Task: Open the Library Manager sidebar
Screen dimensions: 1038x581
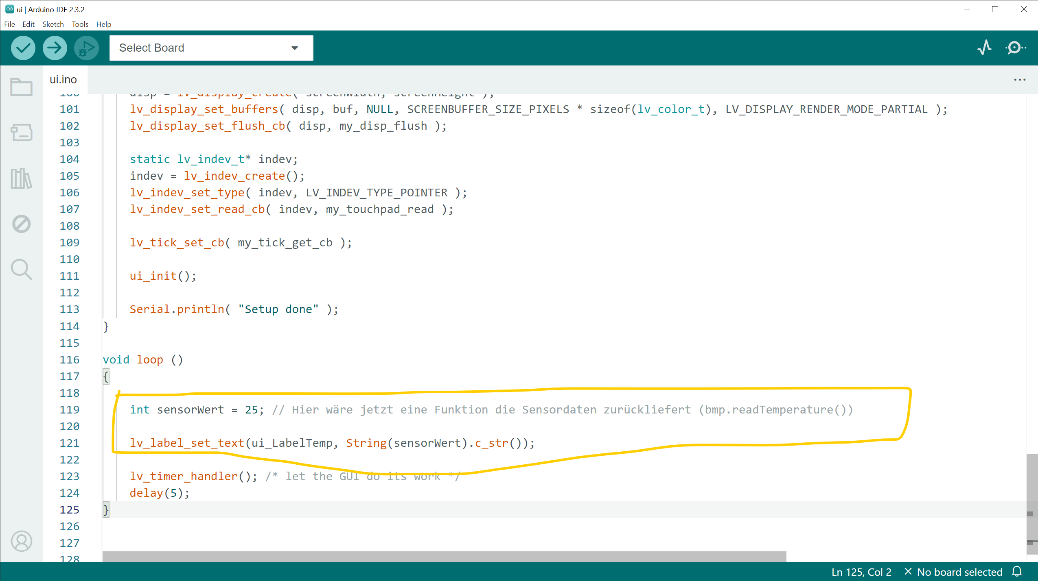Action: pos(21,178)
